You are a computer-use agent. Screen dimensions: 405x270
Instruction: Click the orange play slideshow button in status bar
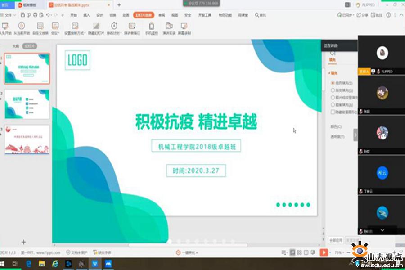[x=324, y=253]
